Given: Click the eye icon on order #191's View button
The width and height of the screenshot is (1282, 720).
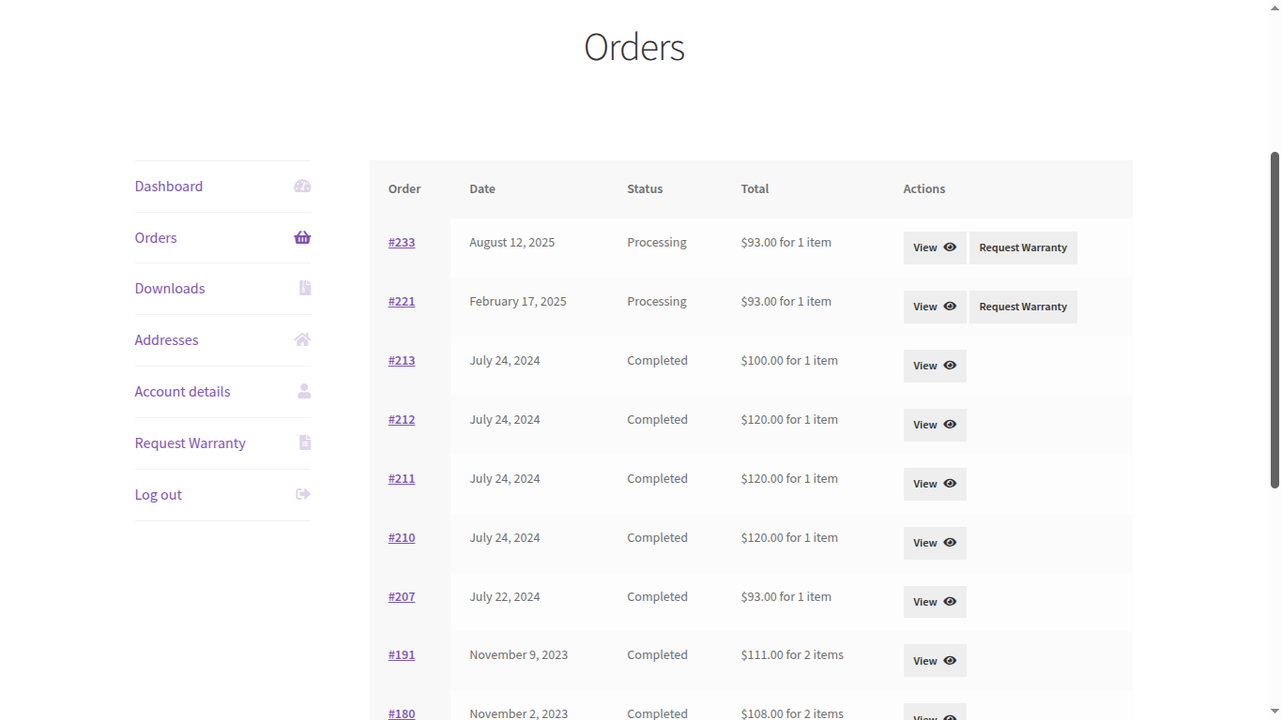Looking at the screenshot, I should (950, 660).
